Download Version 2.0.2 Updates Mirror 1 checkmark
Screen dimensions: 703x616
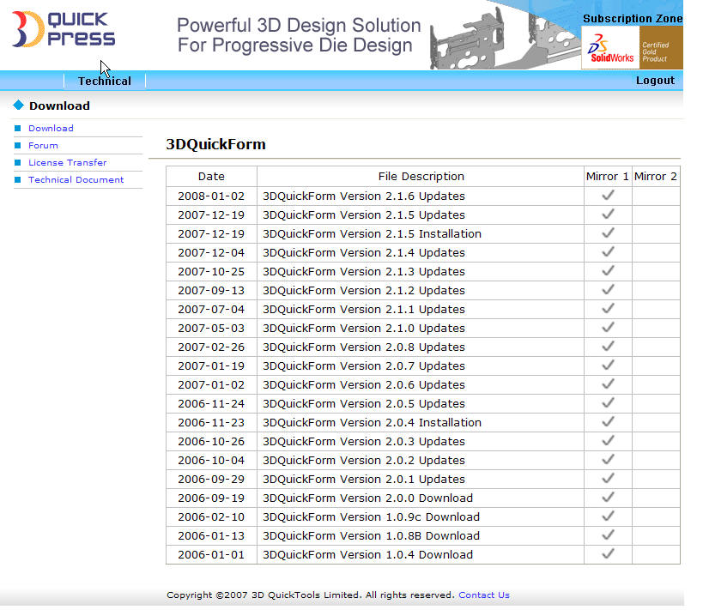click(608, 459)
